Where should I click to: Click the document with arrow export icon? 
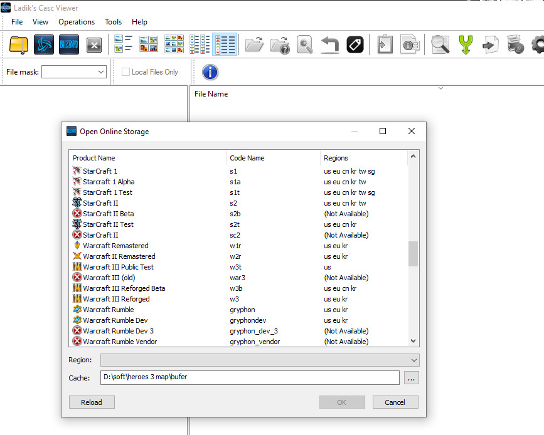pos(491,45)
